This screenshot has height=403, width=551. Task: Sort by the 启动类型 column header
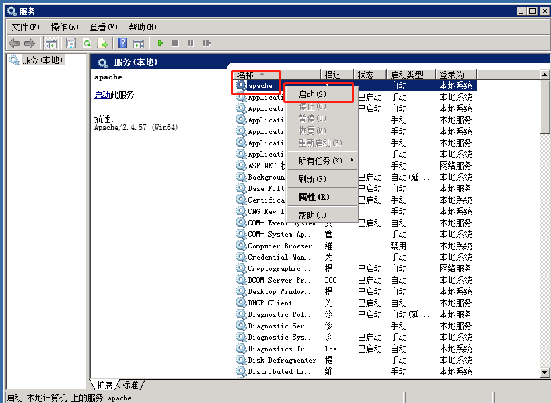tap(406, 75)
